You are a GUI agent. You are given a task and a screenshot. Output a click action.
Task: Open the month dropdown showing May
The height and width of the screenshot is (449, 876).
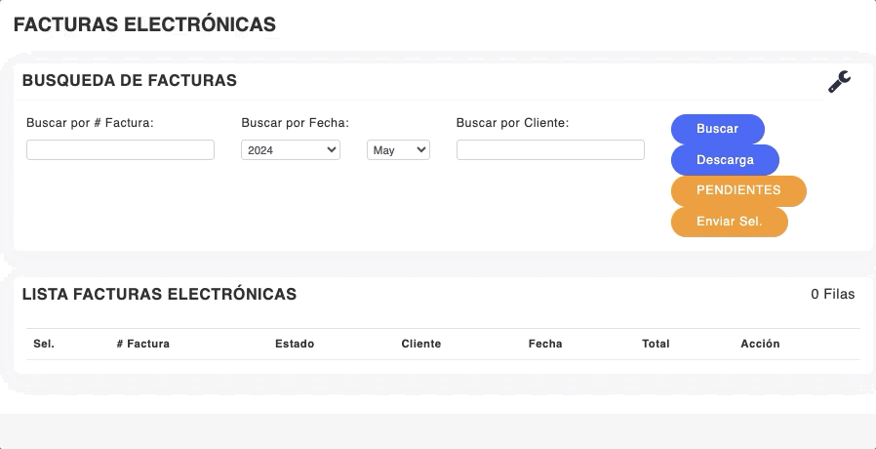(x=398, y=150)
